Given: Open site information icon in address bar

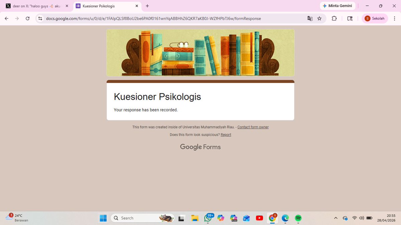Looking at the screenshot, I should (x=40, y=19).
